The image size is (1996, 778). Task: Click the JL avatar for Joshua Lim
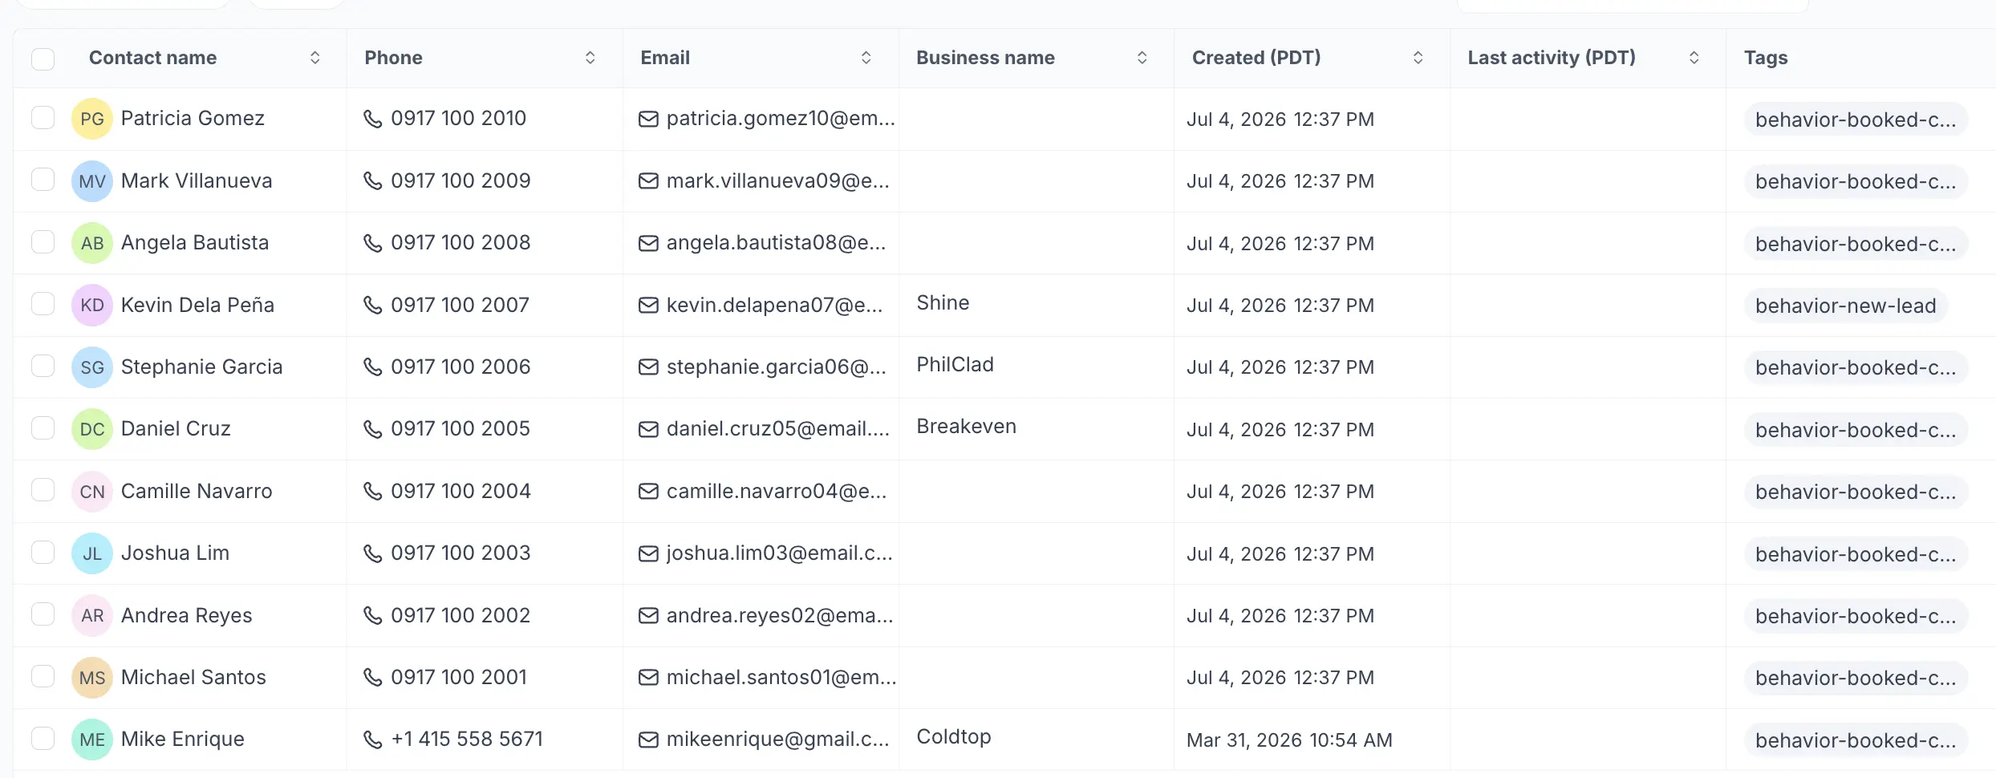click(92, 553)
